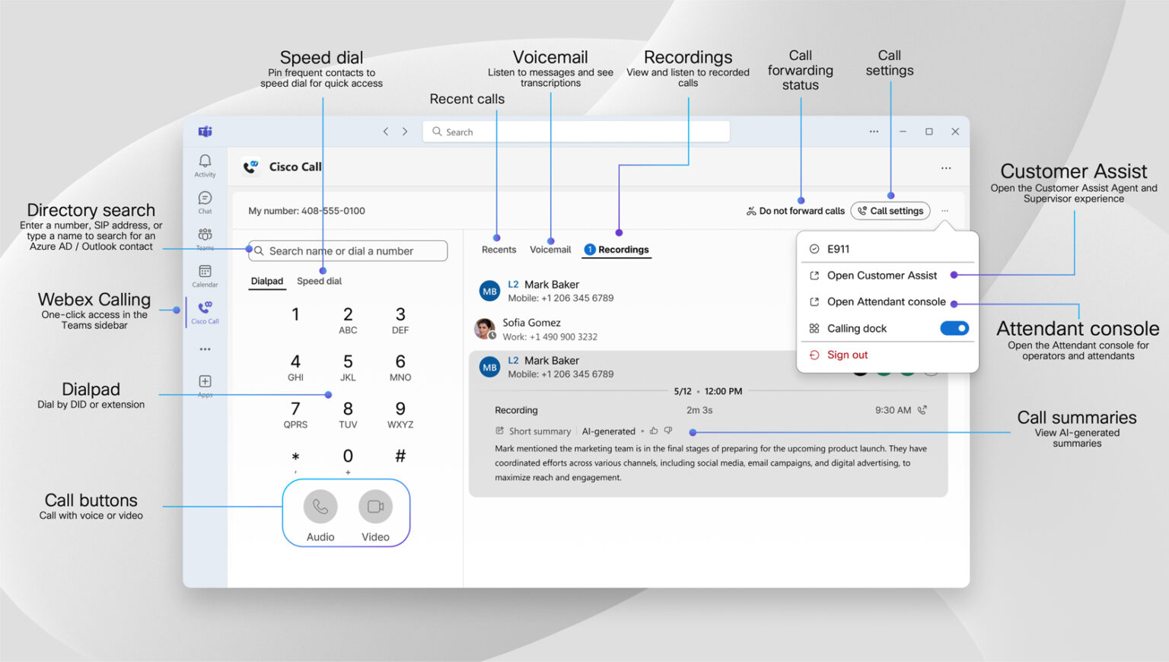Switch to the Voicemail tab

click(550, 249)
